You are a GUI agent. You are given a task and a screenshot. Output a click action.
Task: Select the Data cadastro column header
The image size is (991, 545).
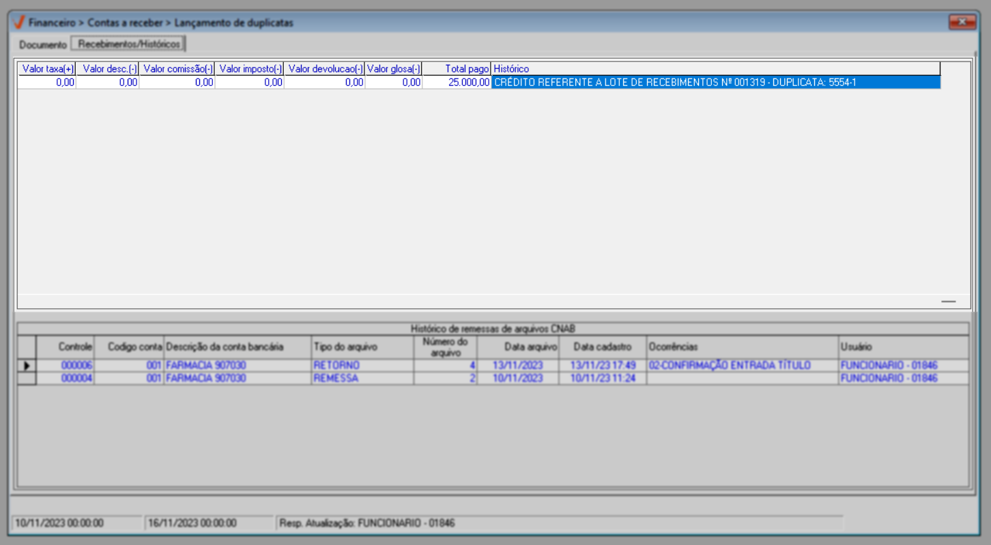(x=603, y=347)
